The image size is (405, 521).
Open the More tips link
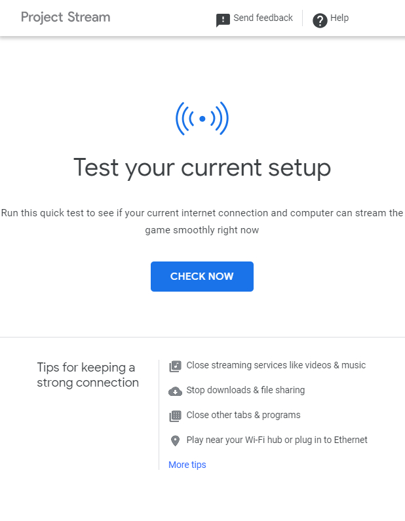tap(187, 465)
